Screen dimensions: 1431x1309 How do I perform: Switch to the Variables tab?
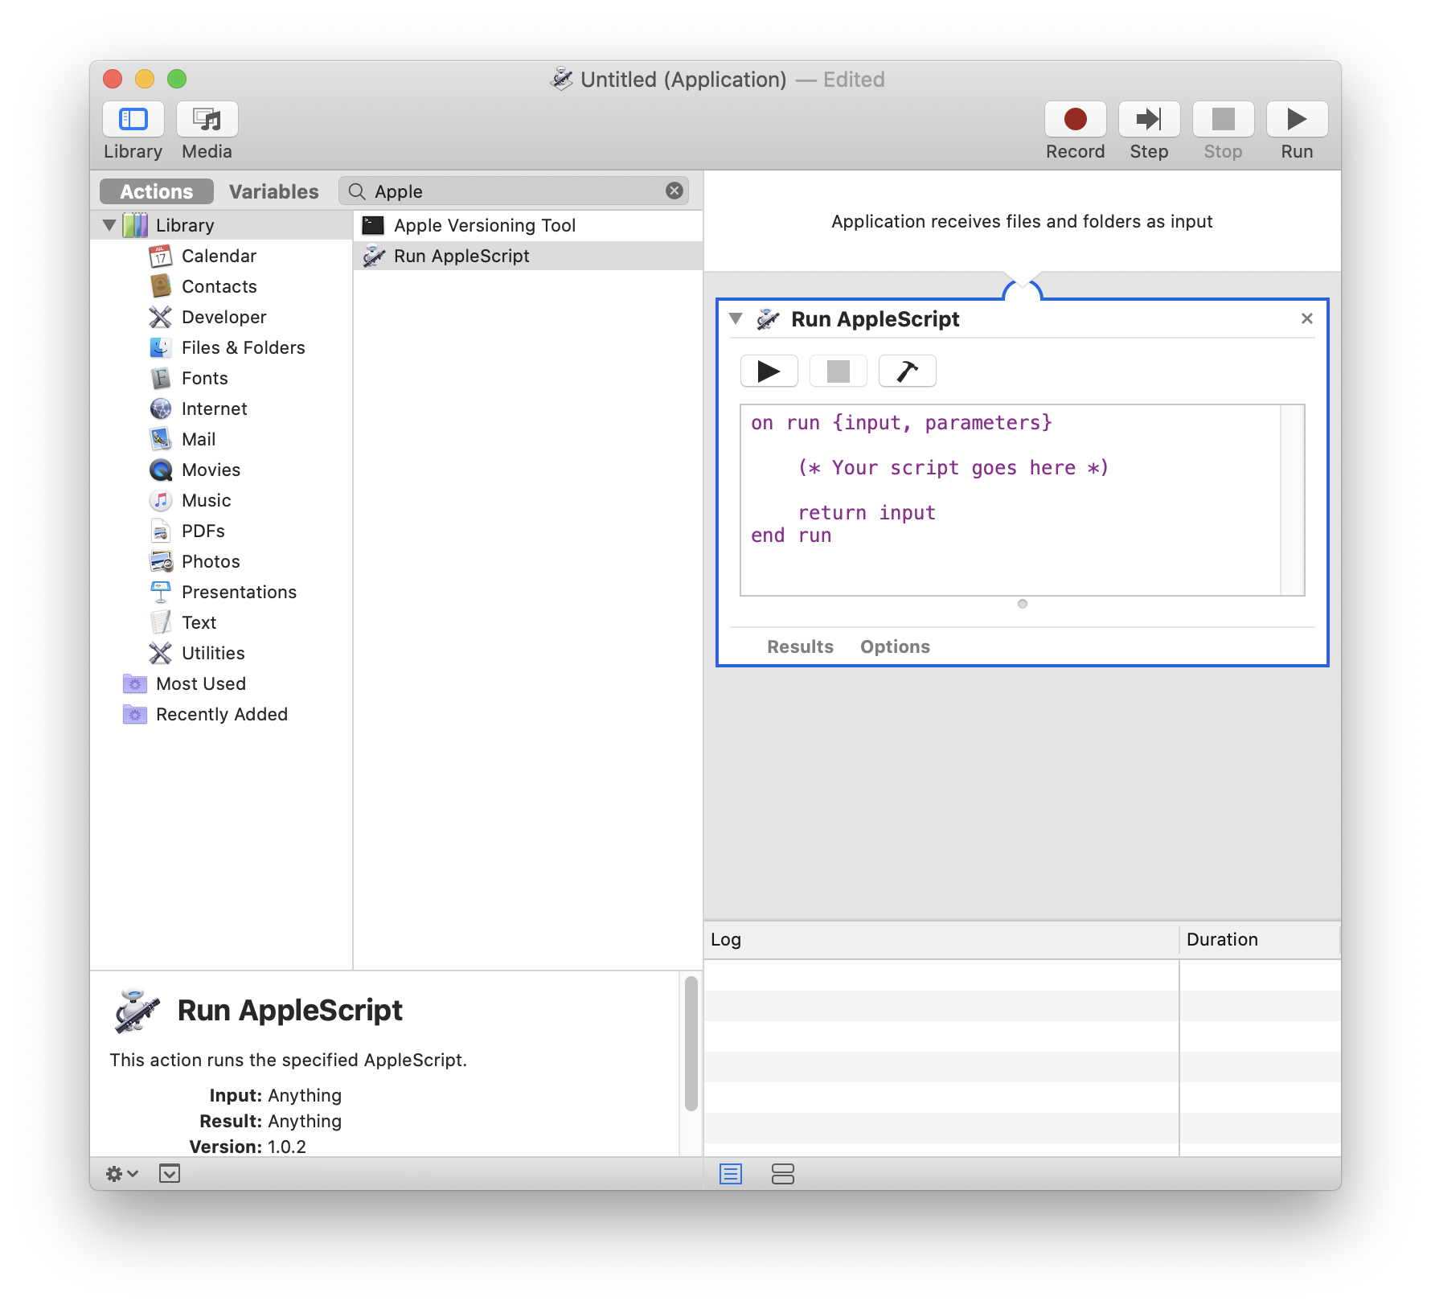(273, 191)
